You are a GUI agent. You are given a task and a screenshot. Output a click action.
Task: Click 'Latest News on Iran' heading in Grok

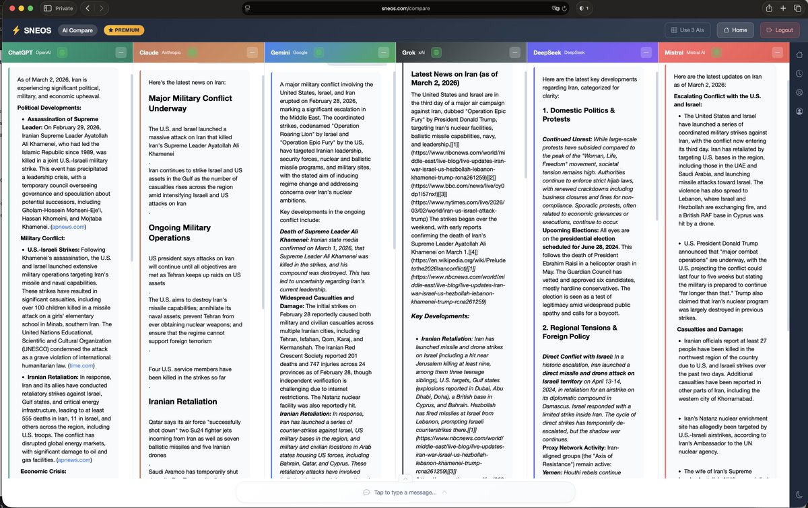[454, 78]
